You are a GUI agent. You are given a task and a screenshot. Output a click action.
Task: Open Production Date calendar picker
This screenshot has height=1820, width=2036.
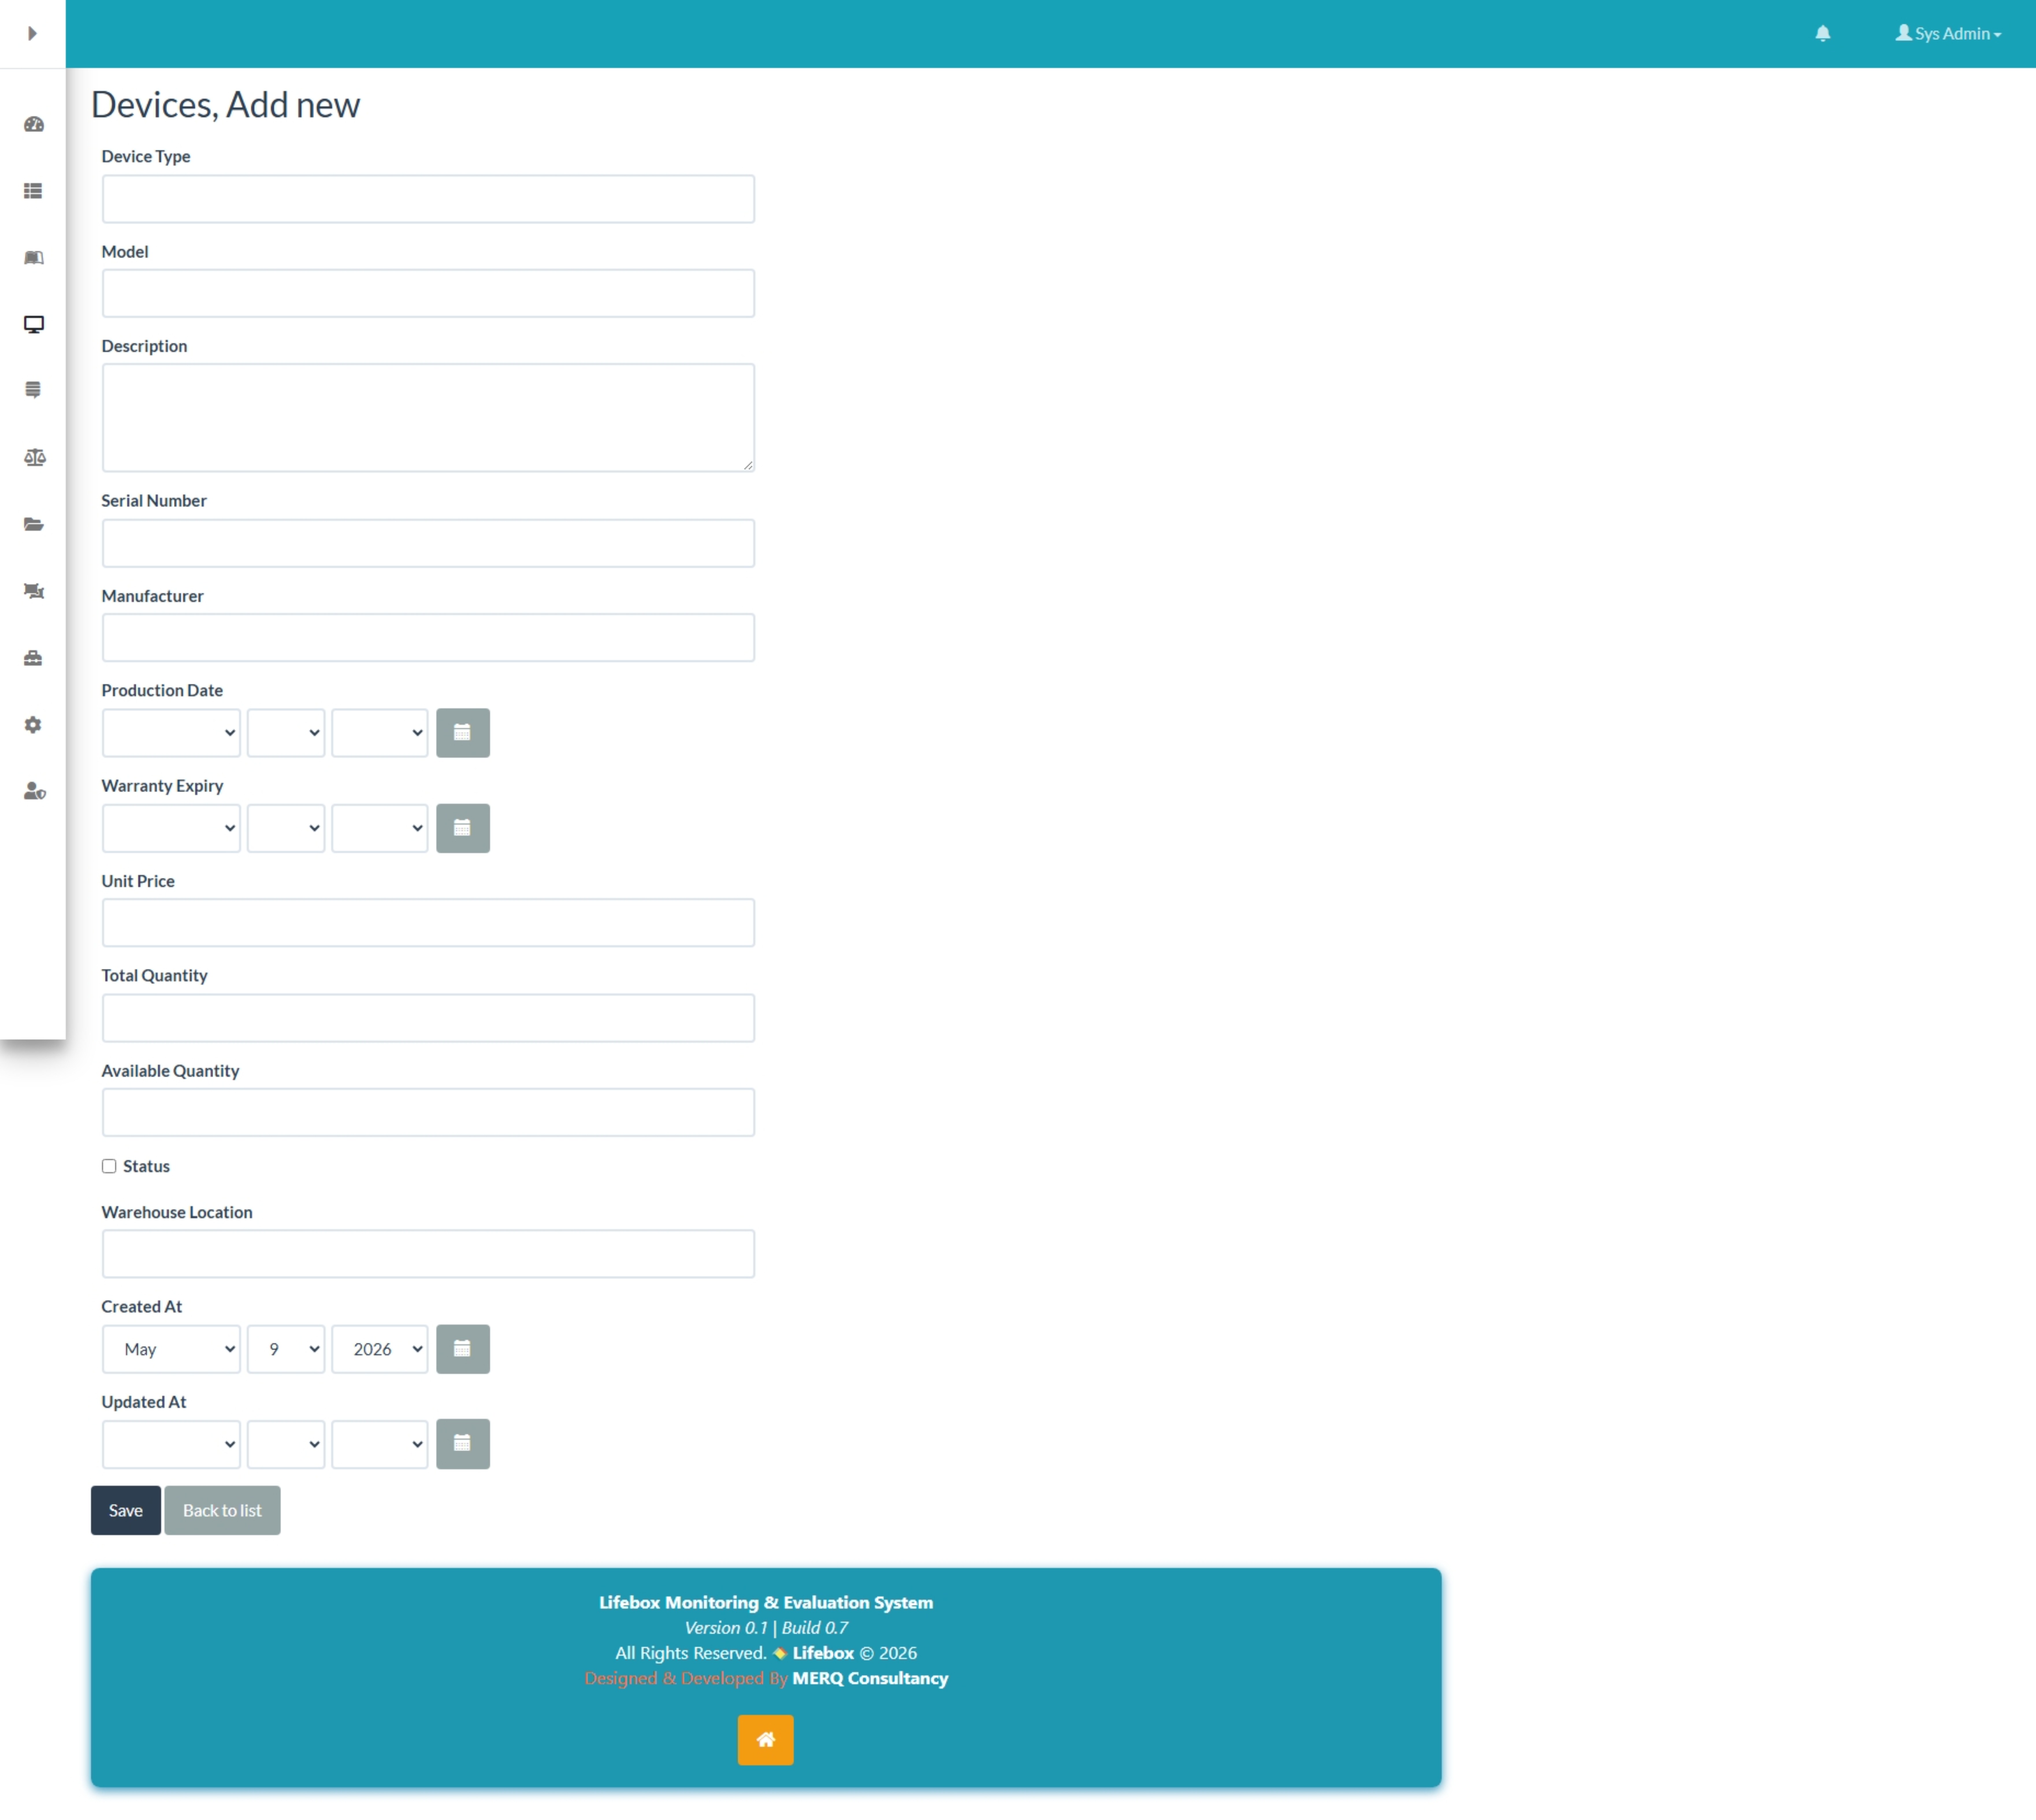click(463, 733)
